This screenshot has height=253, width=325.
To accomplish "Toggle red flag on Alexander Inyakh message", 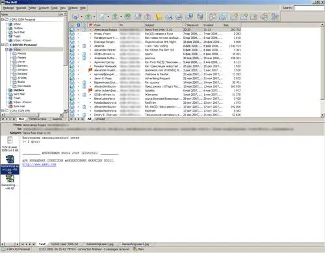I will pos(90,70).
